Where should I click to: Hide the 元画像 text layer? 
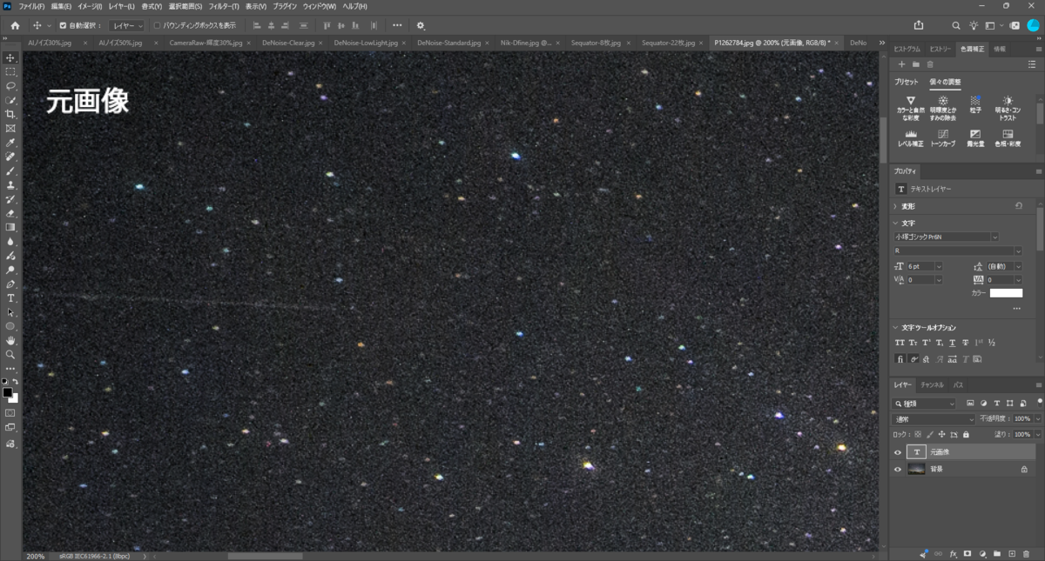tap(897, 451)
